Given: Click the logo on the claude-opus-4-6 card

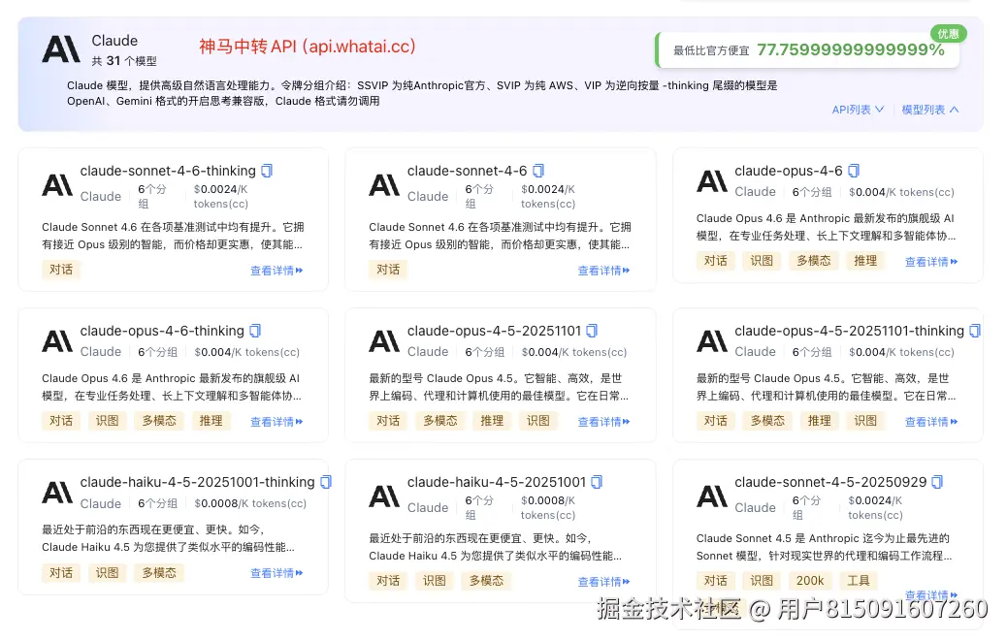Looking at the screenshot, I should 711,181.
